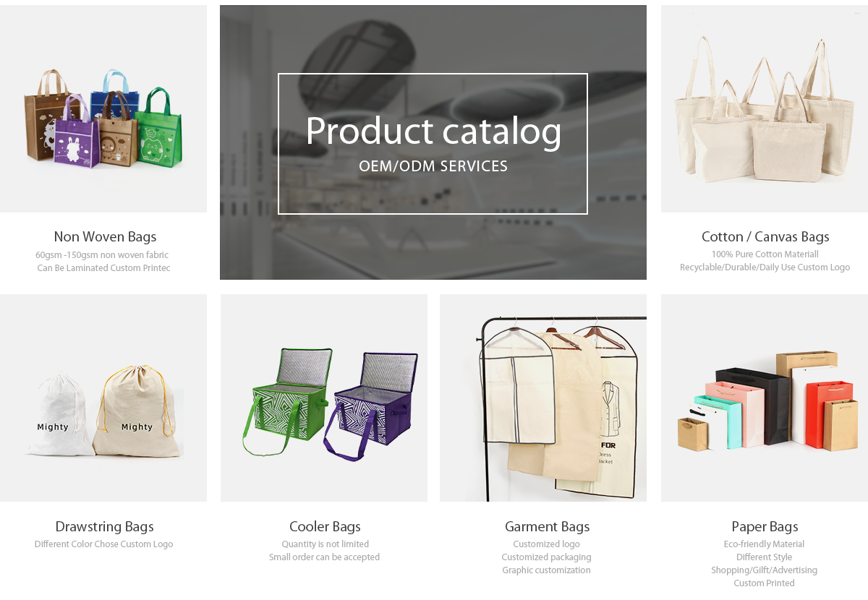Open the Non Woven Bags product image
This screenshot has height=600, width=868.
[x=103, y=108]
